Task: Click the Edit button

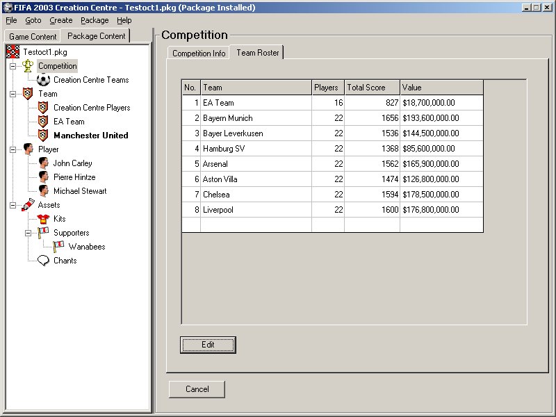Action: 208,345
